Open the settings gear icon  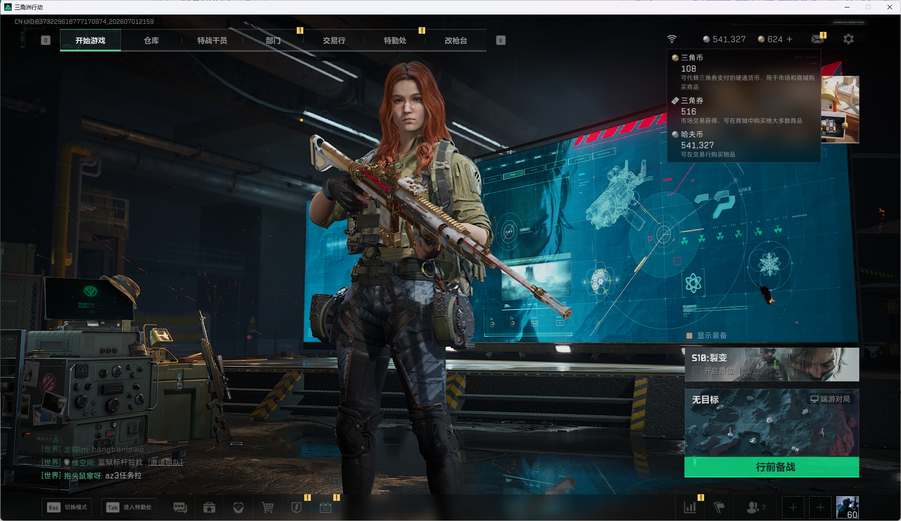[848, 39]
